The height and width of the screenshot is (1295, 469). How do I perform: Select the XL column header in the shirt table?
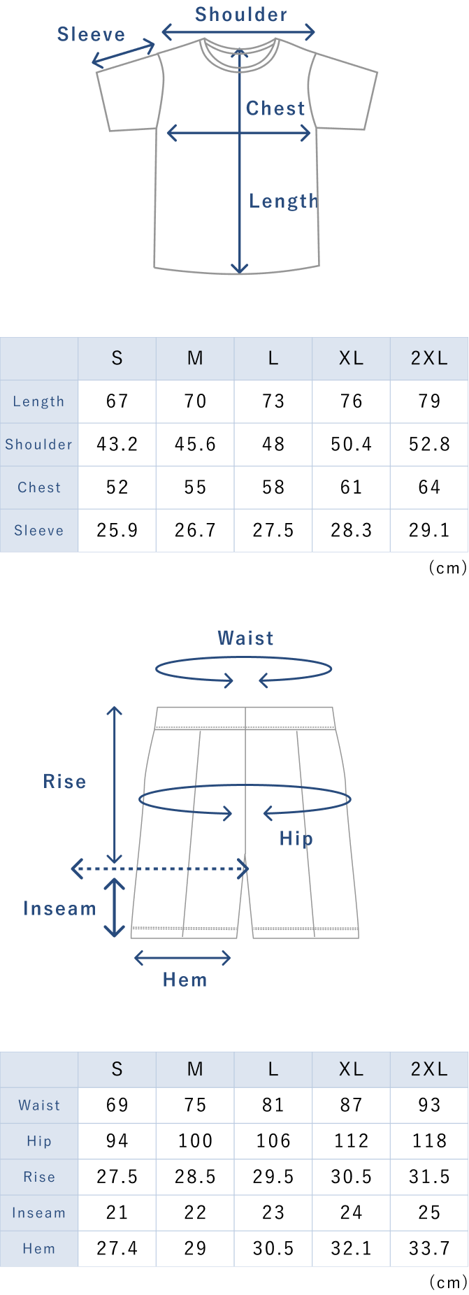tap(351, 359)
